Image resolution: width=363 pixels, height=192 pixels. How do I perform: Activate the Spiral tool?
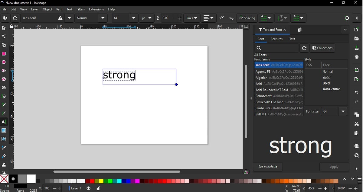4,88
